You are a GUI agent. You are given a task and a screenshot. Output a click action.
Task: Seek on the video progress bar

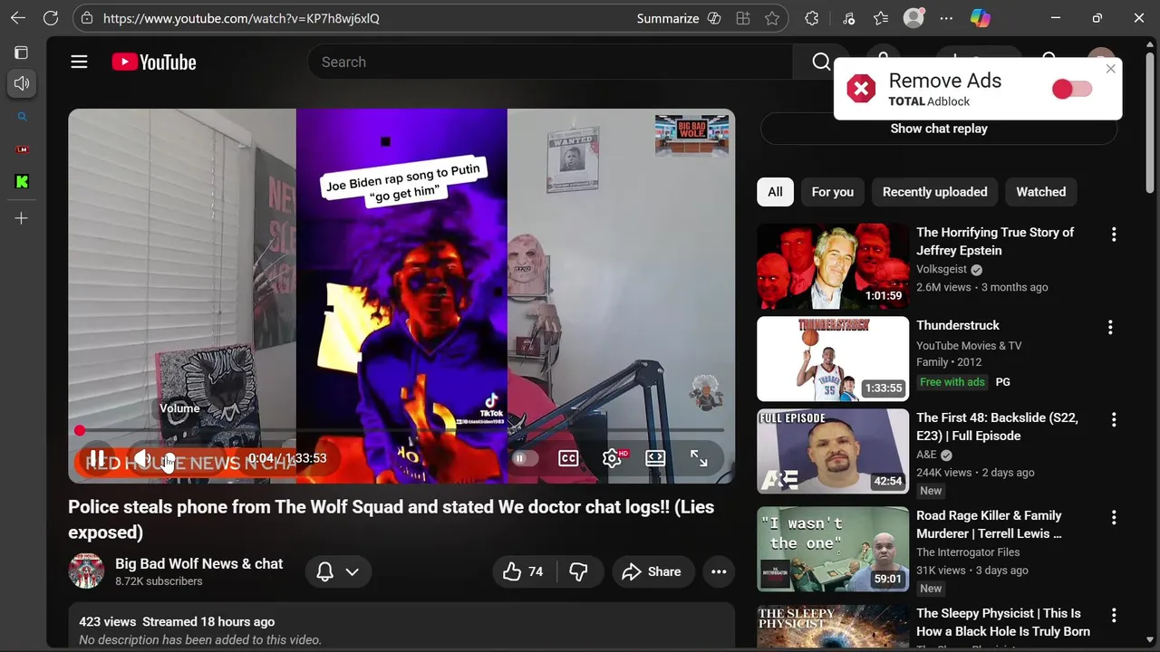(401, 430)
